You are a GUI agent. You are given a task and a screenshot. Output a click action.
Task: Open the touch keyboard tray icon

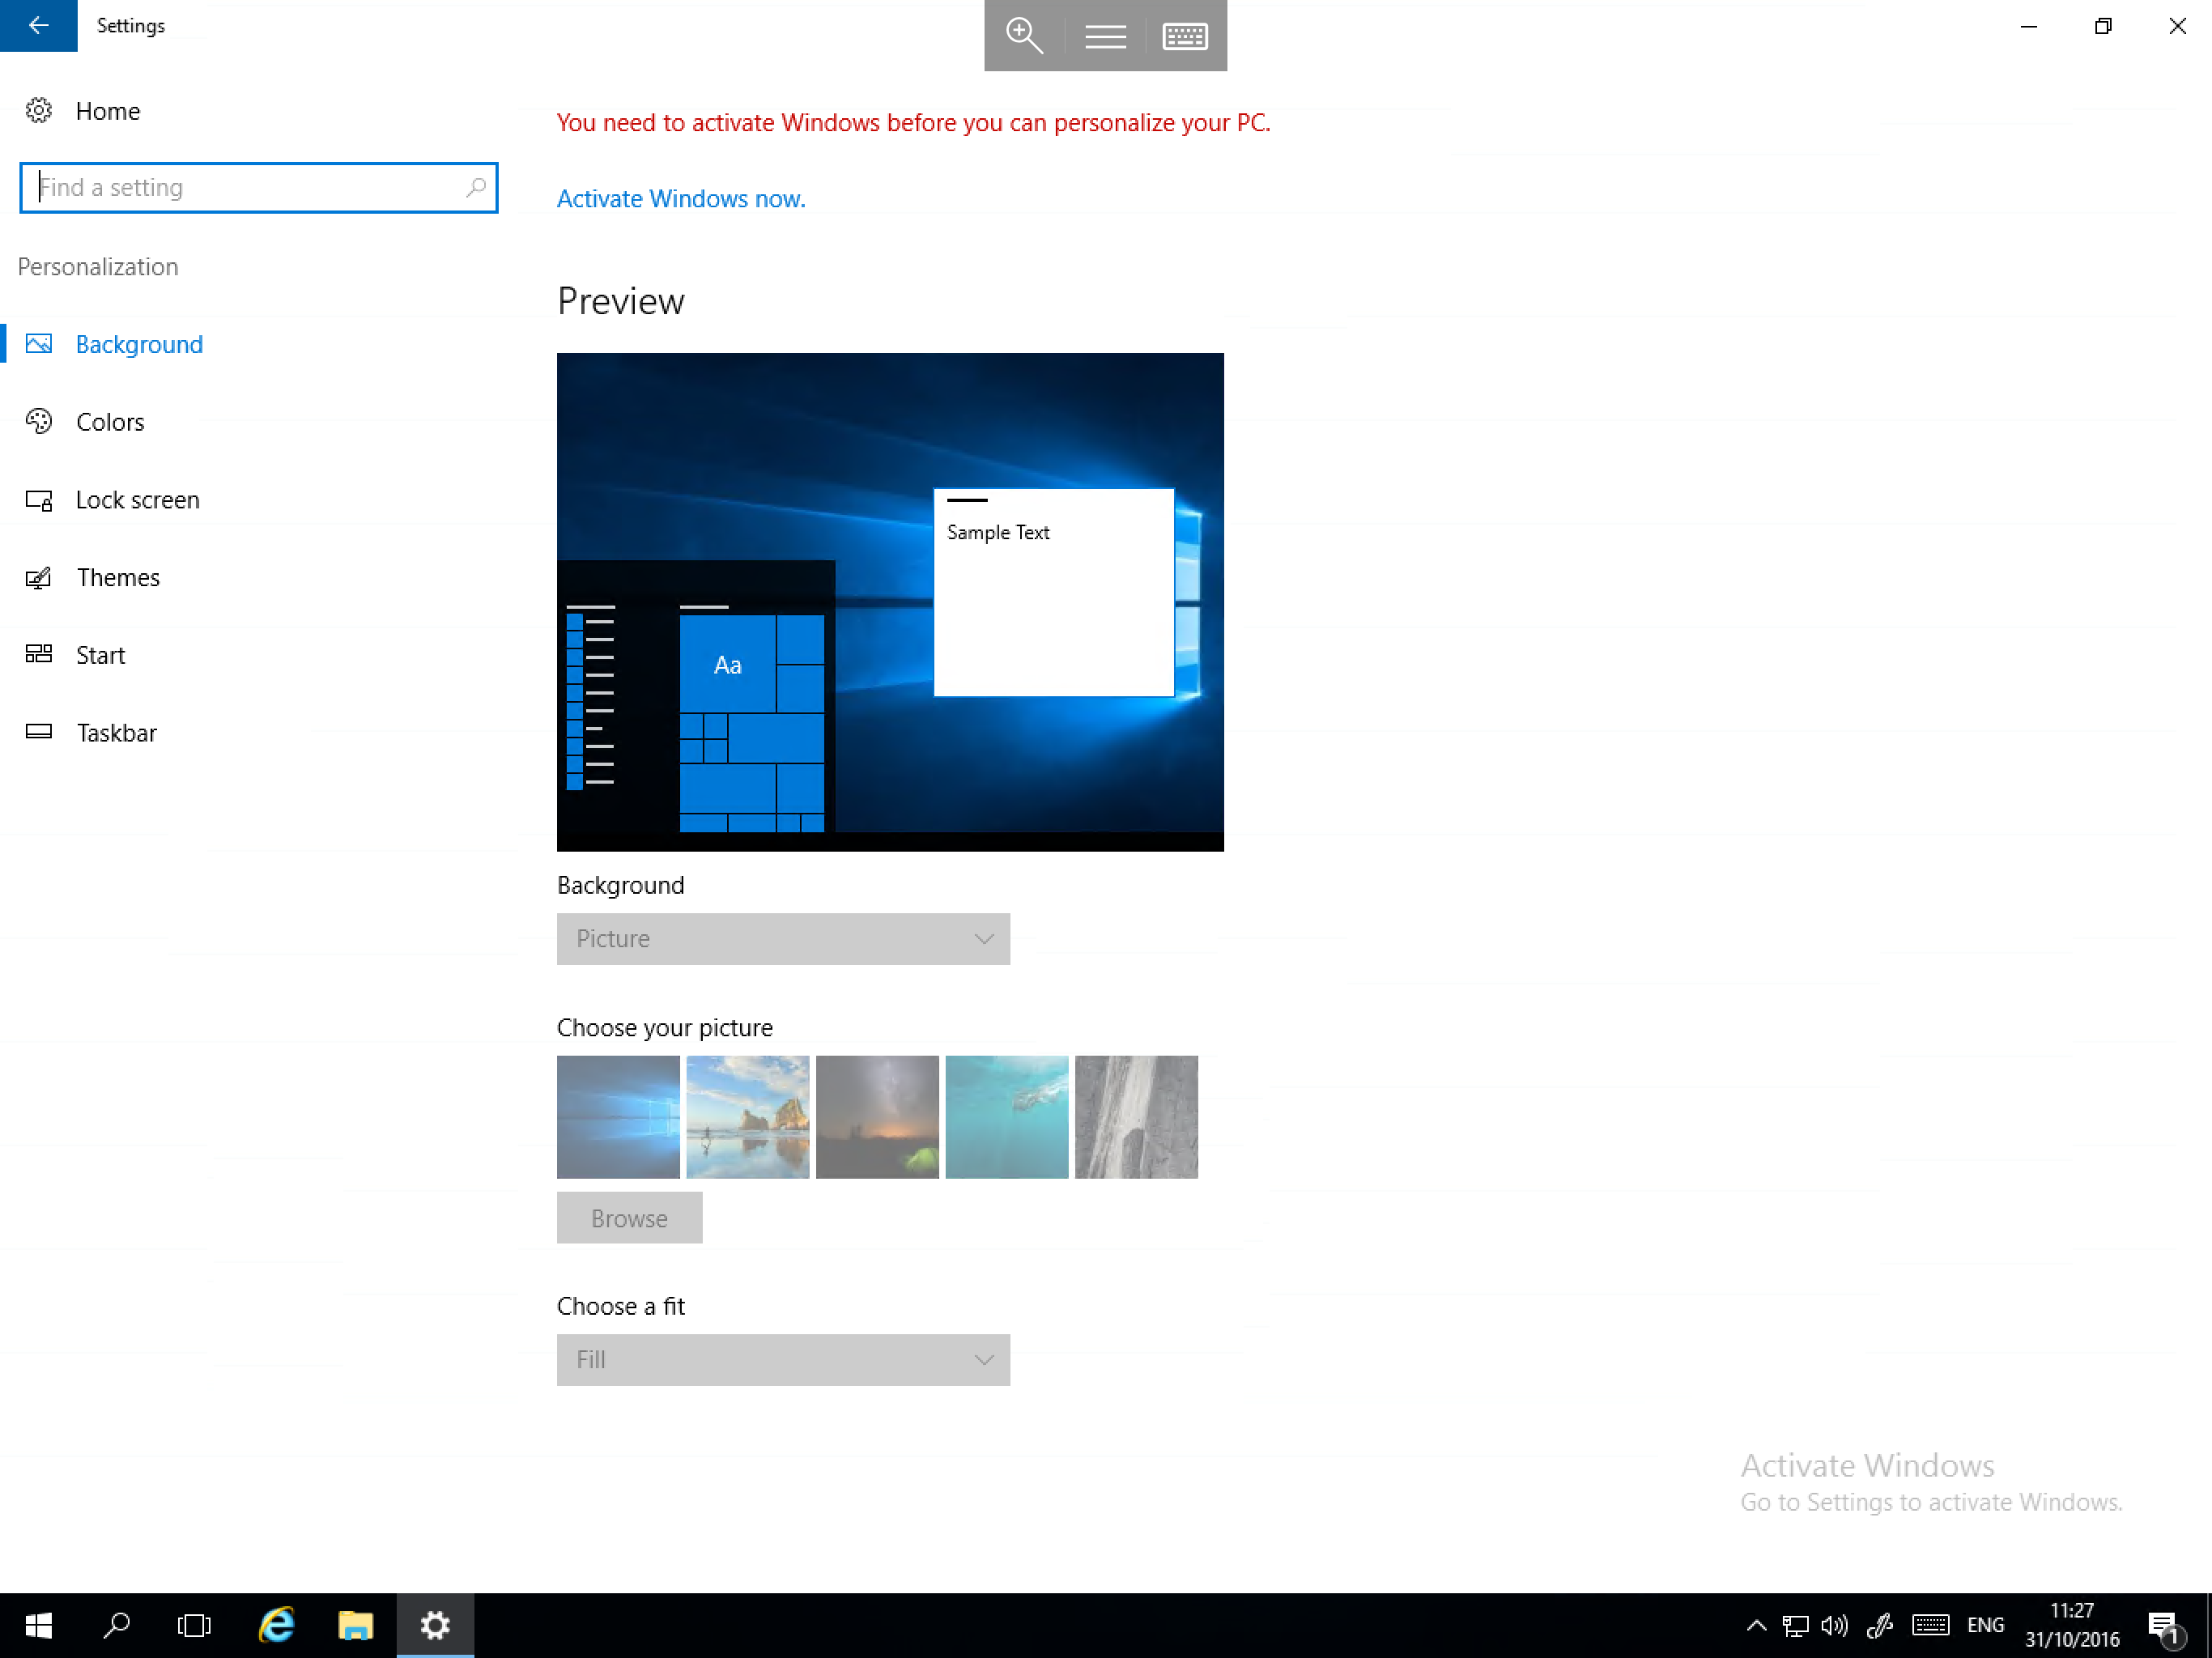pos(1930,1625)
